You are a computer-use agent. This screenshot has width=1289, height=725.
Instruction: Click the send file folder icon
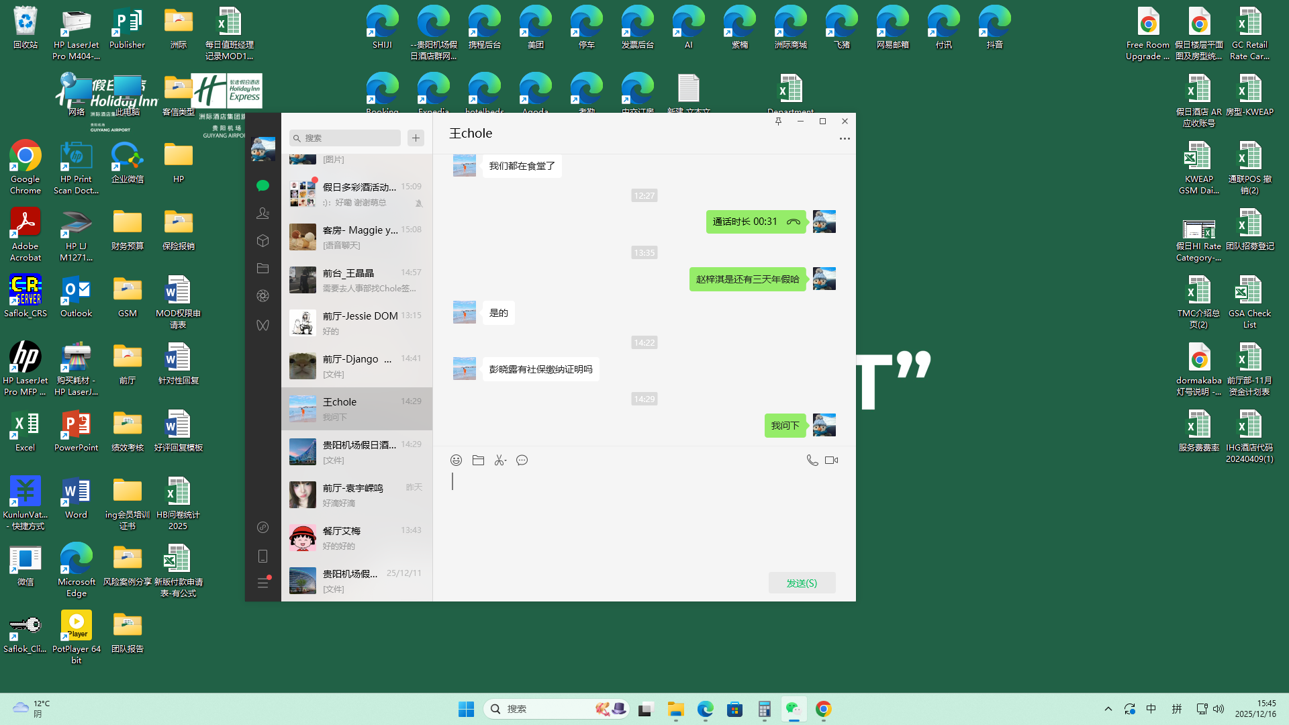point(478,461)
